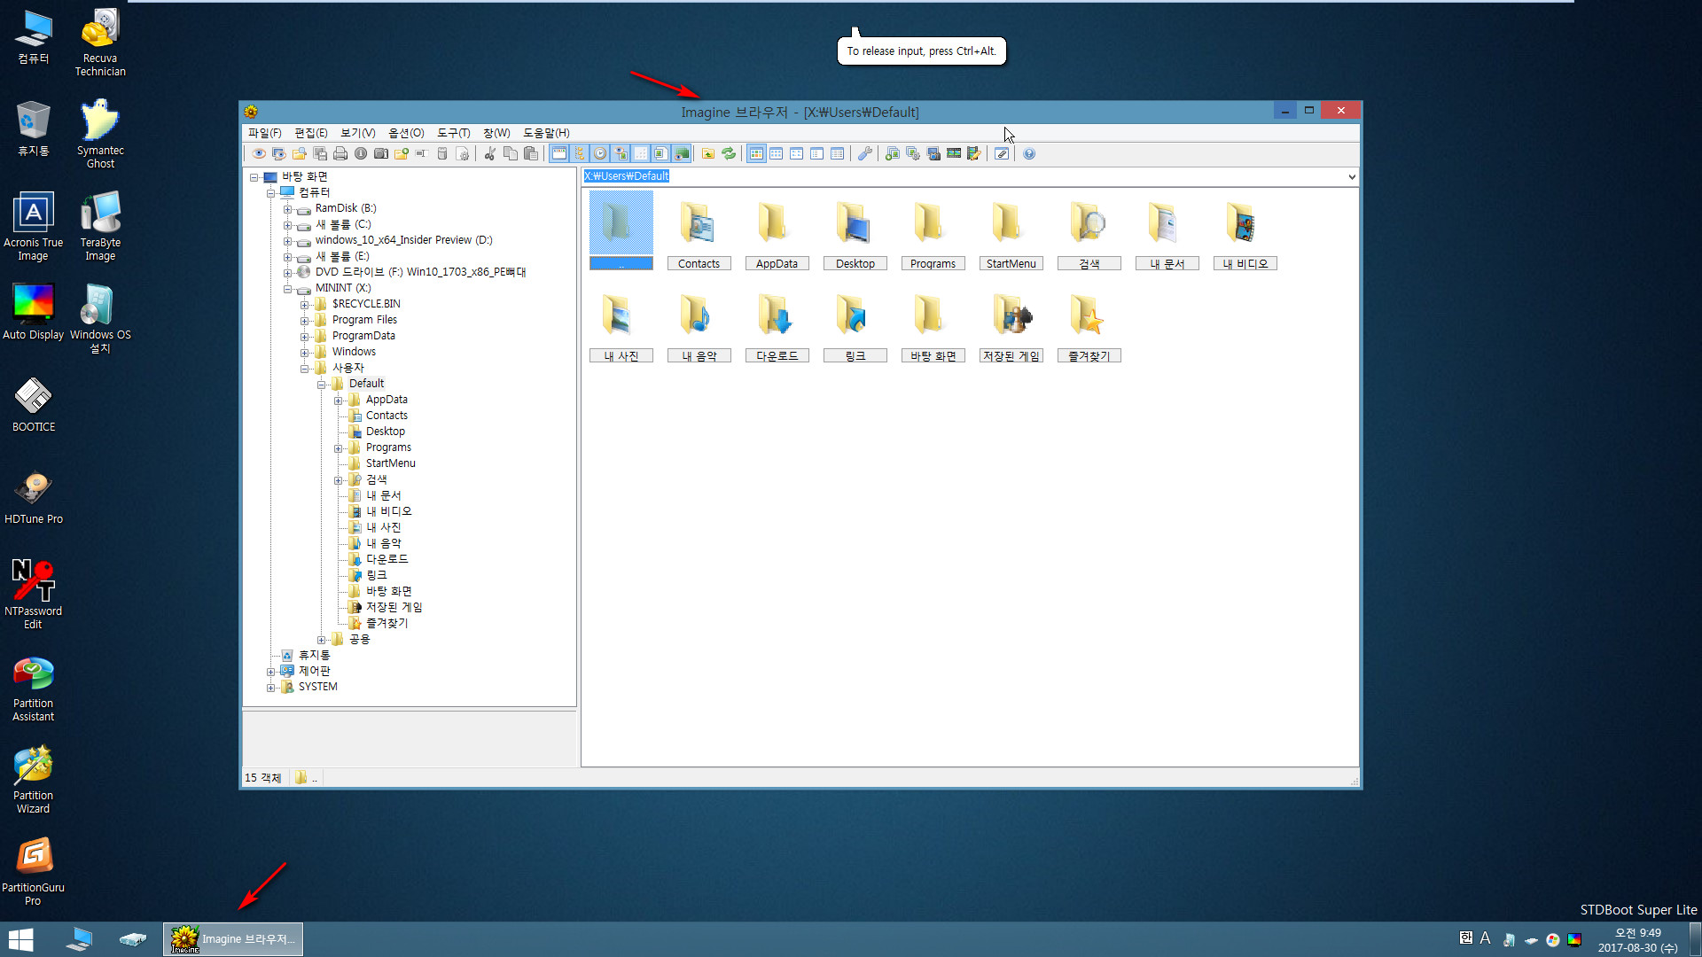
Task: Toggle the green pictures with eye button
Action: pyautogui.click(x=682, y=153)
